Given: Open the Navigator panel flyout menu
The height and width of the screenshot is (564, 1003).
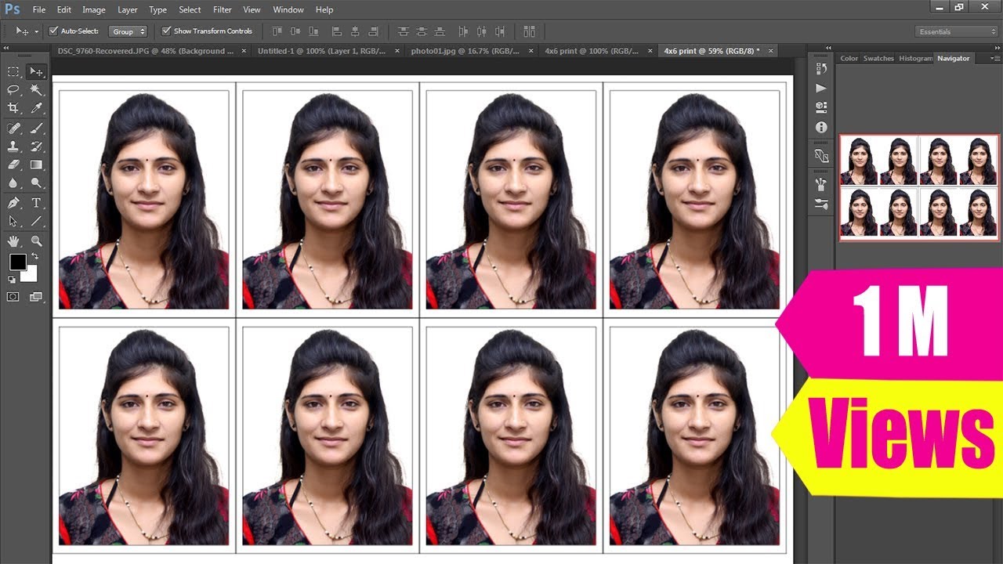Looking at the screenshot, I should 994,58.
